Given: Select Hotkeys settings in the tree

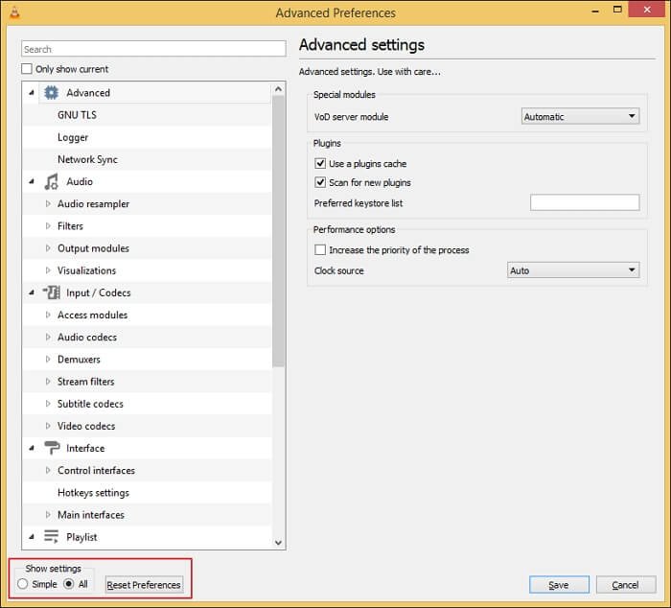Looking at the screenshot, I should tap(93, 493).
